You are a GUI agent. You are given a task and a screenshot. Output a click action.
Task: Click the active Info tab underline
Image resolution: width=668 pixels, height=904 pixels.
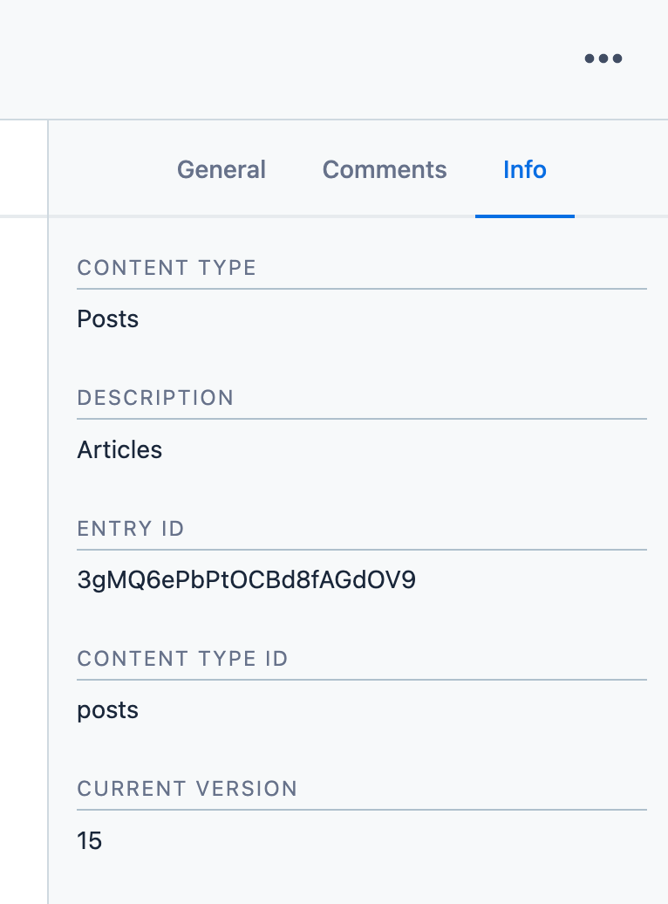[524, 211]
